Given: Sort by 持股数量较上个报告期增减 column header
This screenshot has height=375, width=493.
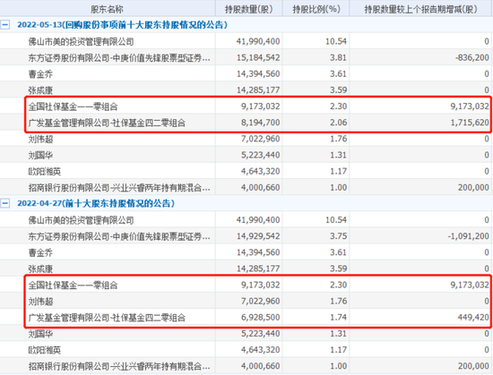Looking at the screenshot, I should 421,9.
